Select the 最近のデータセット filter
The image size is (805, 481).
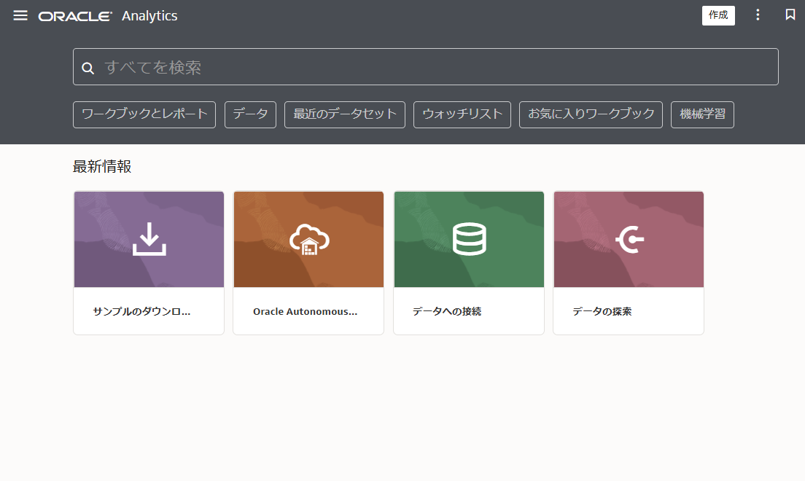coord(345,114)
